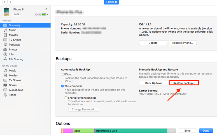The height and width of the screenshot is (136, 217).
Task: Click Movies icon under On My Device
Action: click(x=5, y=75)
